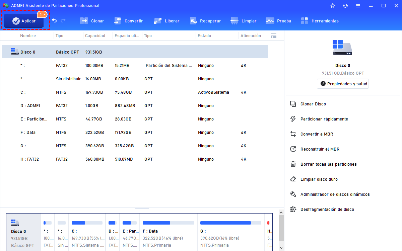
Task: Open the Limpiar toolbar menu
Action: 244,21
